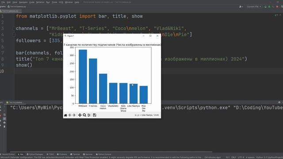Close the Figure 1 window
This screenshot has height=159, width=283.
(x=157, y=36)
